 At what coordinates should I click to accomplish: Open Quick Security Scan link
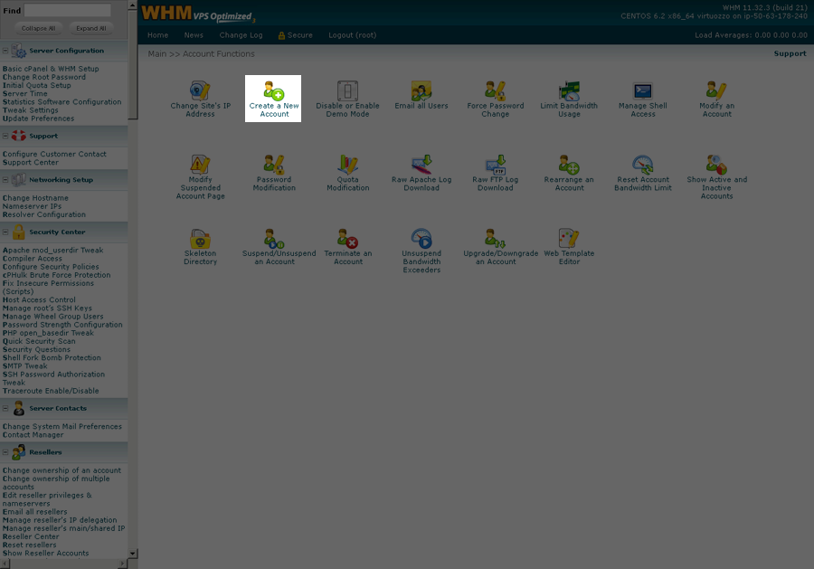click(x=39, y=341)
